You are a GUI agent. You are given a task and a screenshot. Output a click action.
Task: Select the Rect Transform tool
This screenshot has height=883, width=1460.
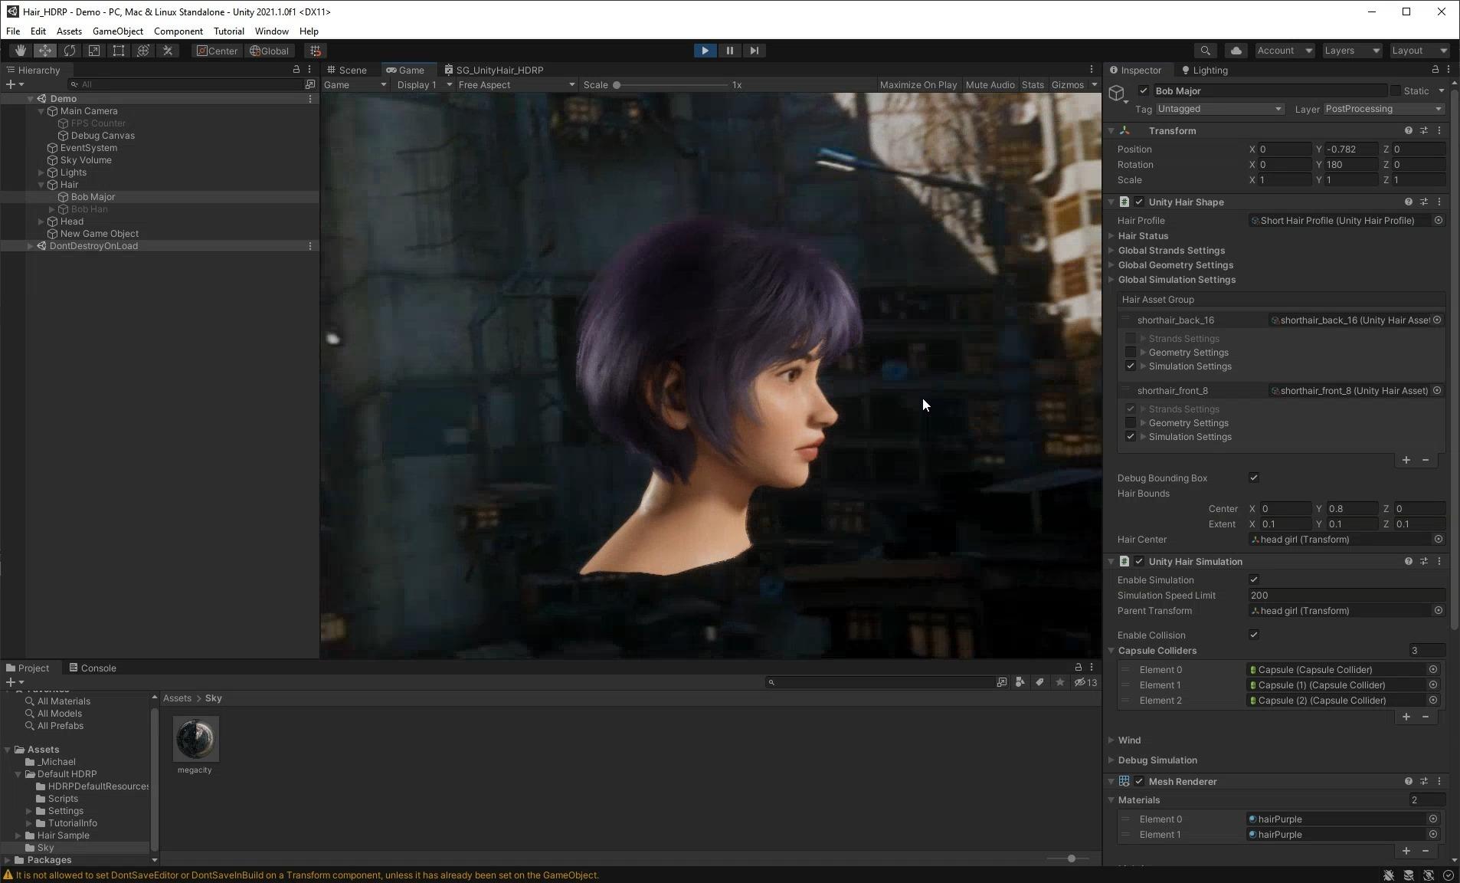point(118,50)
